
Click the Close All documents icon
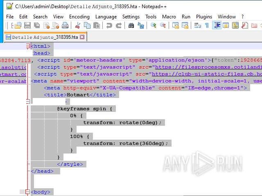56,25
